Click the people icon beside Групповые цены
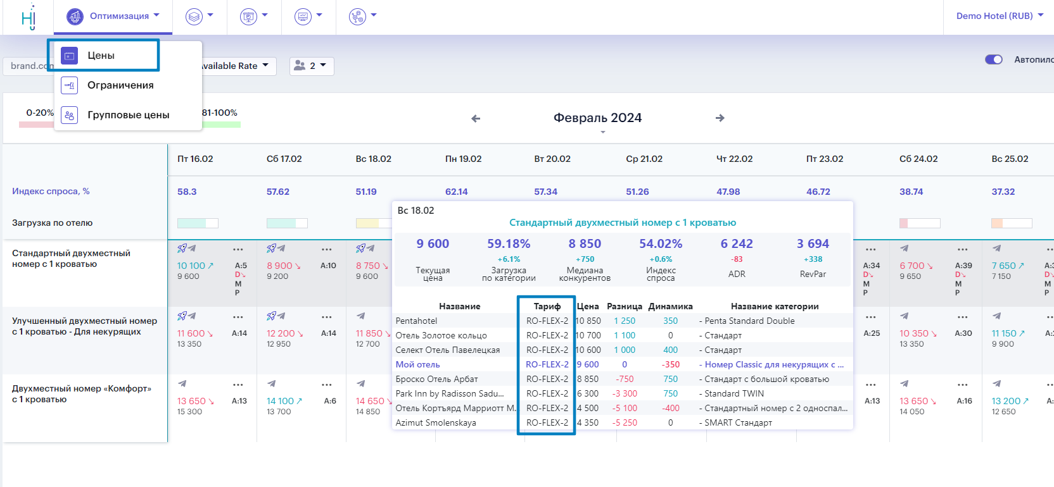The width and height of the screenshot is (1054, 487). 70,115
